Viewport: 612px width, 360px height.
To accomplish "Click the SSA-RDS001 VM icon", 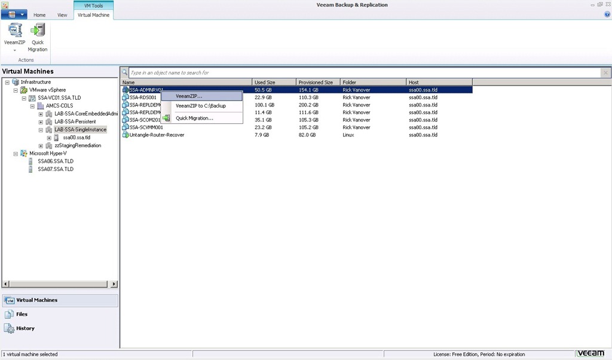I will coord(126,97).
